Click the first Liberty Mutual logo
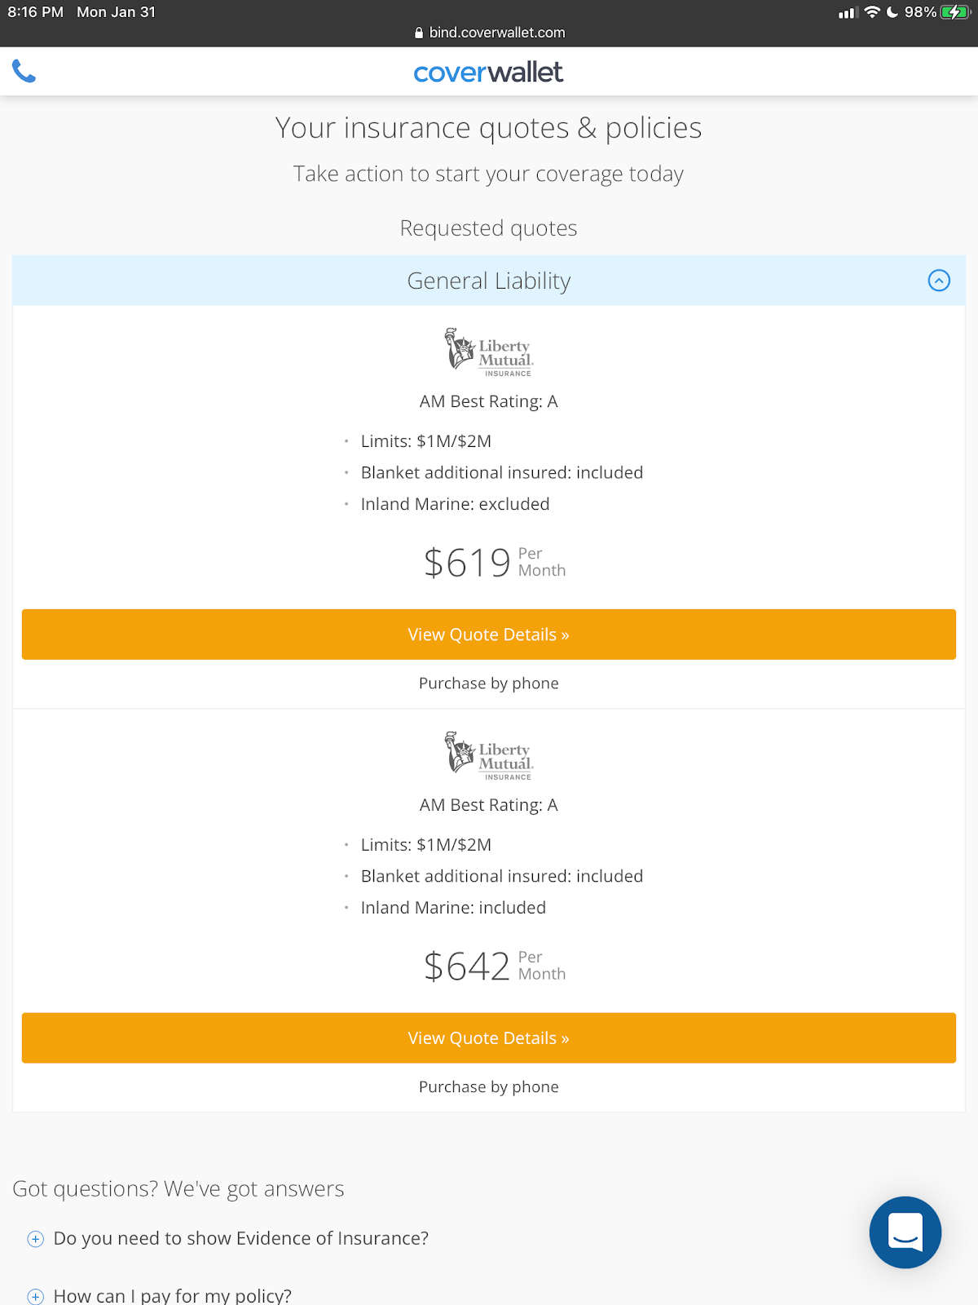The width and height of the screenshot is (978, 1305). click(x=489, y=352)
